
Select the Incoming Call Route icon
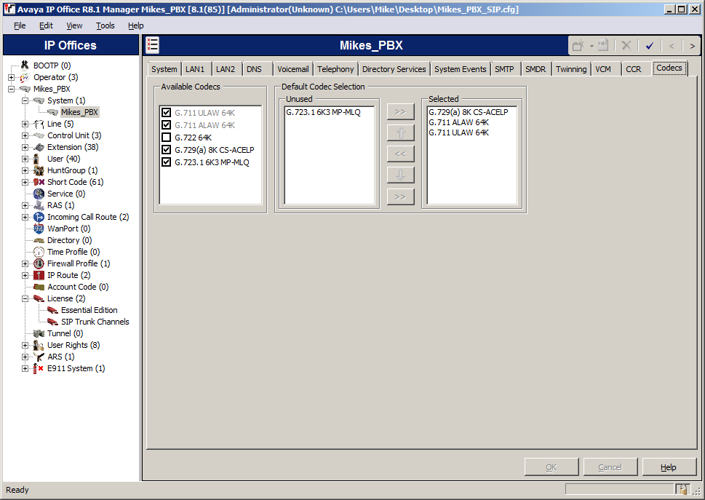(x=39, y=217)
